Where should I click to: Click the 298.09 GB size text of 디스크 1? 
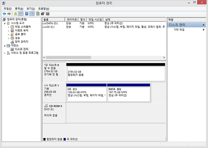point(50,92)
